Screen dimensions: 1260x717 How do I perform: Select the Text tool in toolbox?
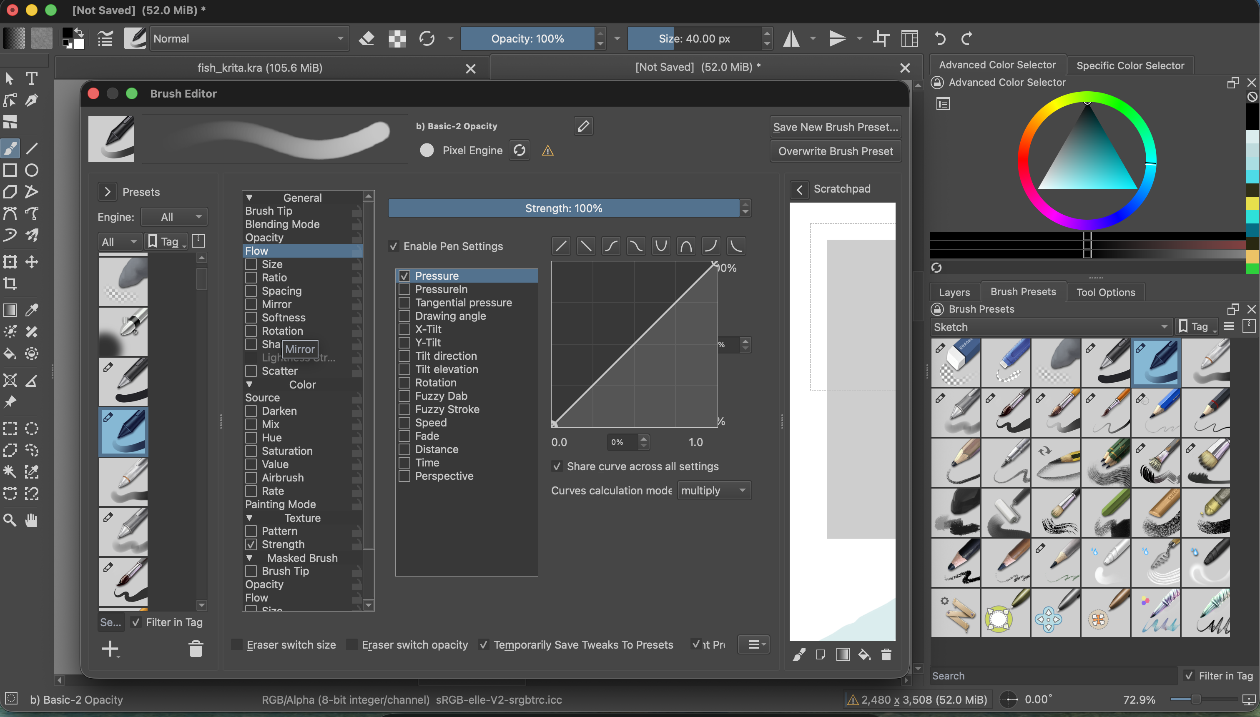coord(32,78)
